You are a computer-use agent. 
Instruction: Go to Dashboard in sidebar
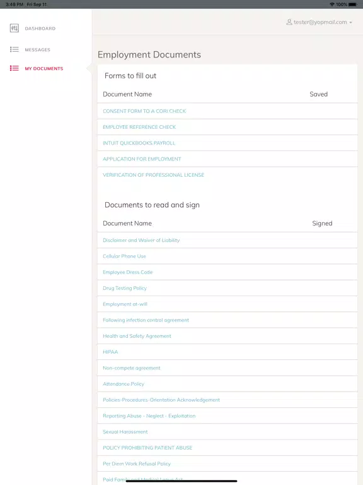(x=40, y=28)
